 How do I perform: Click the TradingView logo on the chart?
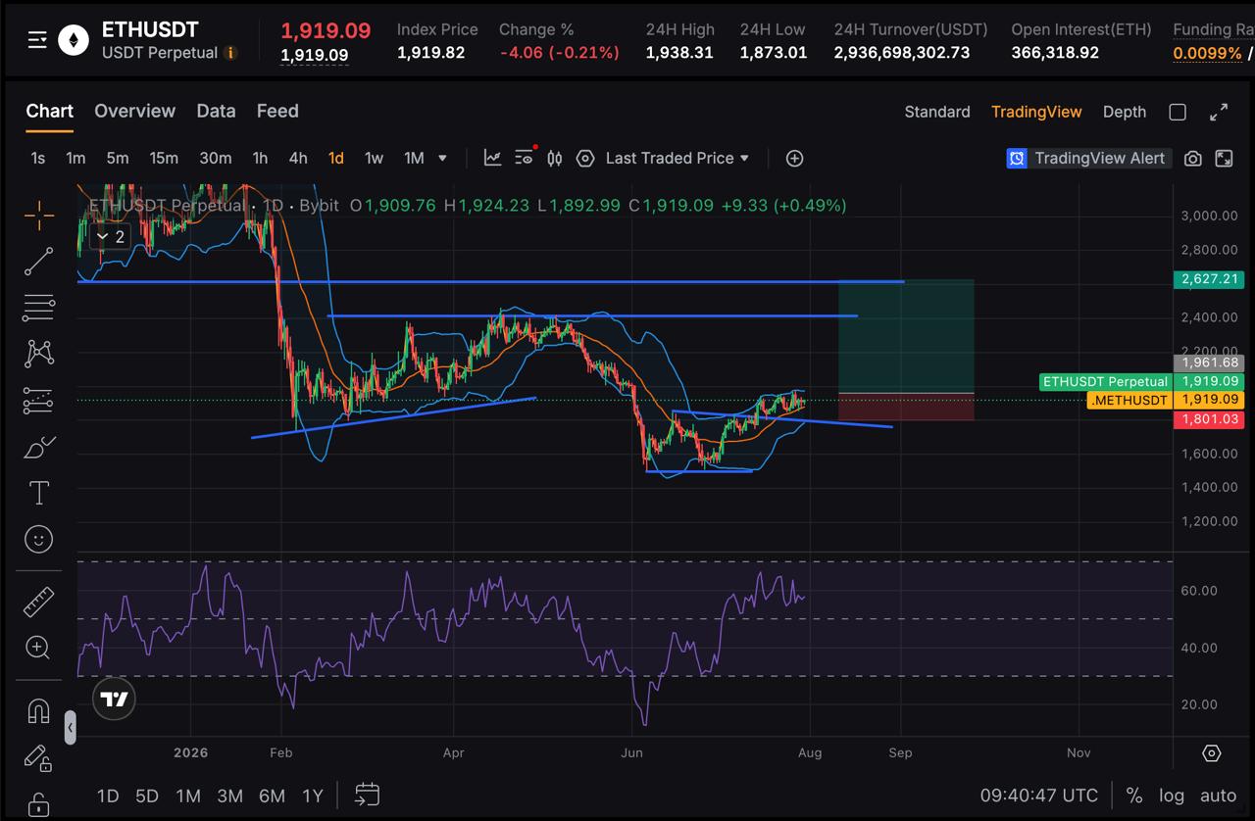(115, 699)
